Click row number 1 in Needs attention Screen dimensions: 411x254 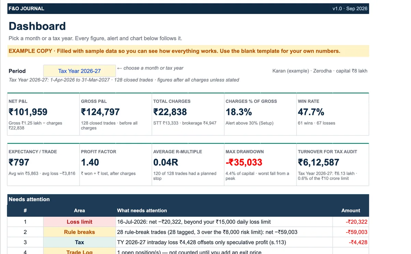(x=25, y=222)
